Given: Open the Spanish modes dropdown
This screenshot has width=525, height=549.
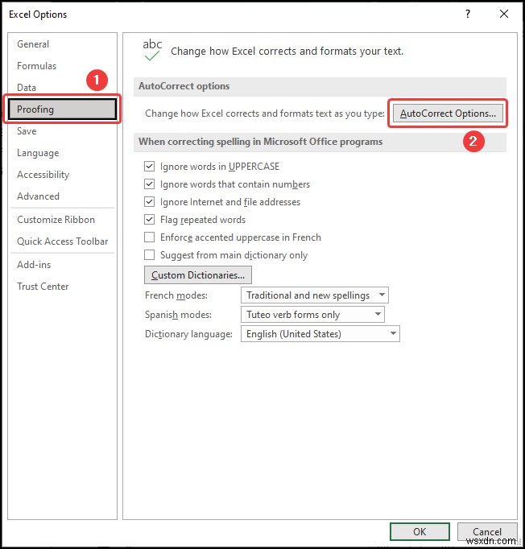Looking at the screenshot, I should coord(312,315).
